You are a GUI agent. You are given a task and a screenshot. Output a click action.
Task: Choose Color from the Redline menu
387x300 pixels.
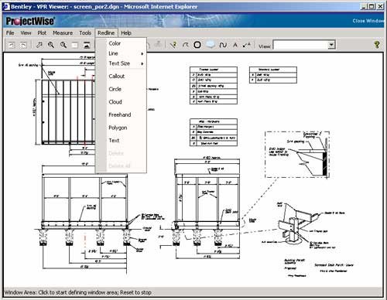pyautogui.click(x=115, y=43)
